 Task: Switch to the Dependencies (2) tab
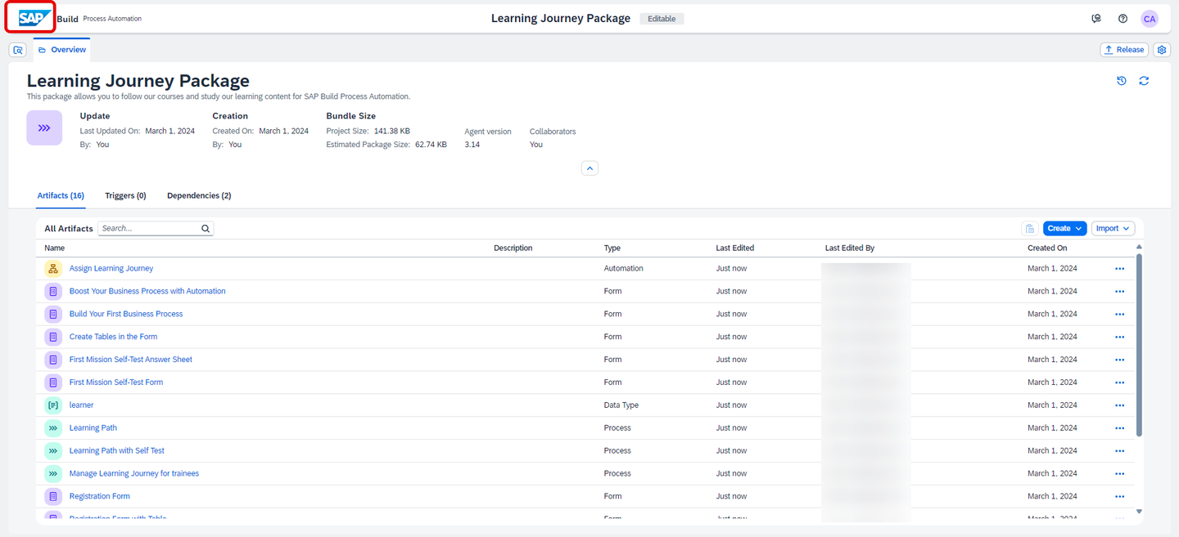click(199, 196)
